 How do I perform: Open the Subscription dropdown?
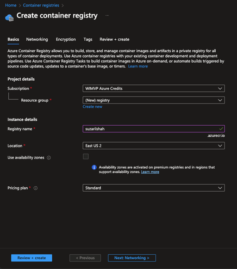tap(154, 88)
